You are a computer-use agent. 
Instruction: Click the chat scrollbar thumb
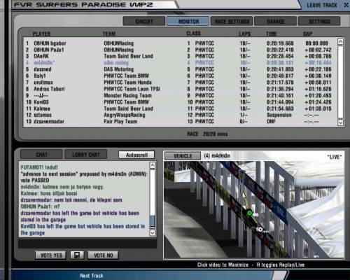point(152,221)
